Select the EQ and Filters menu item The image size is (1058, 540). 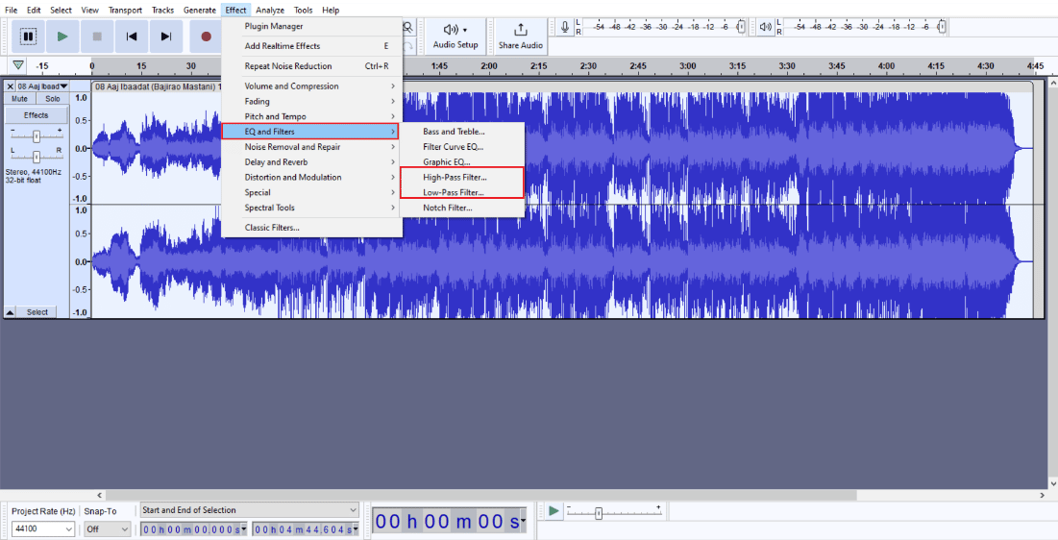click(310, 132)
